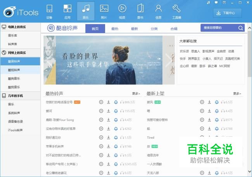Search the trending term 欢乐颂

[x=184, y=51]
